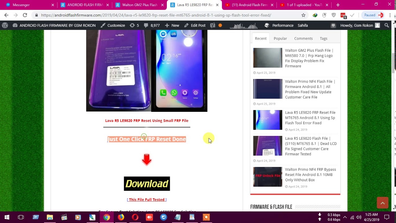Open the volume control in system tray
This screenshot has height=223, width=396.
tap(359, 217)
